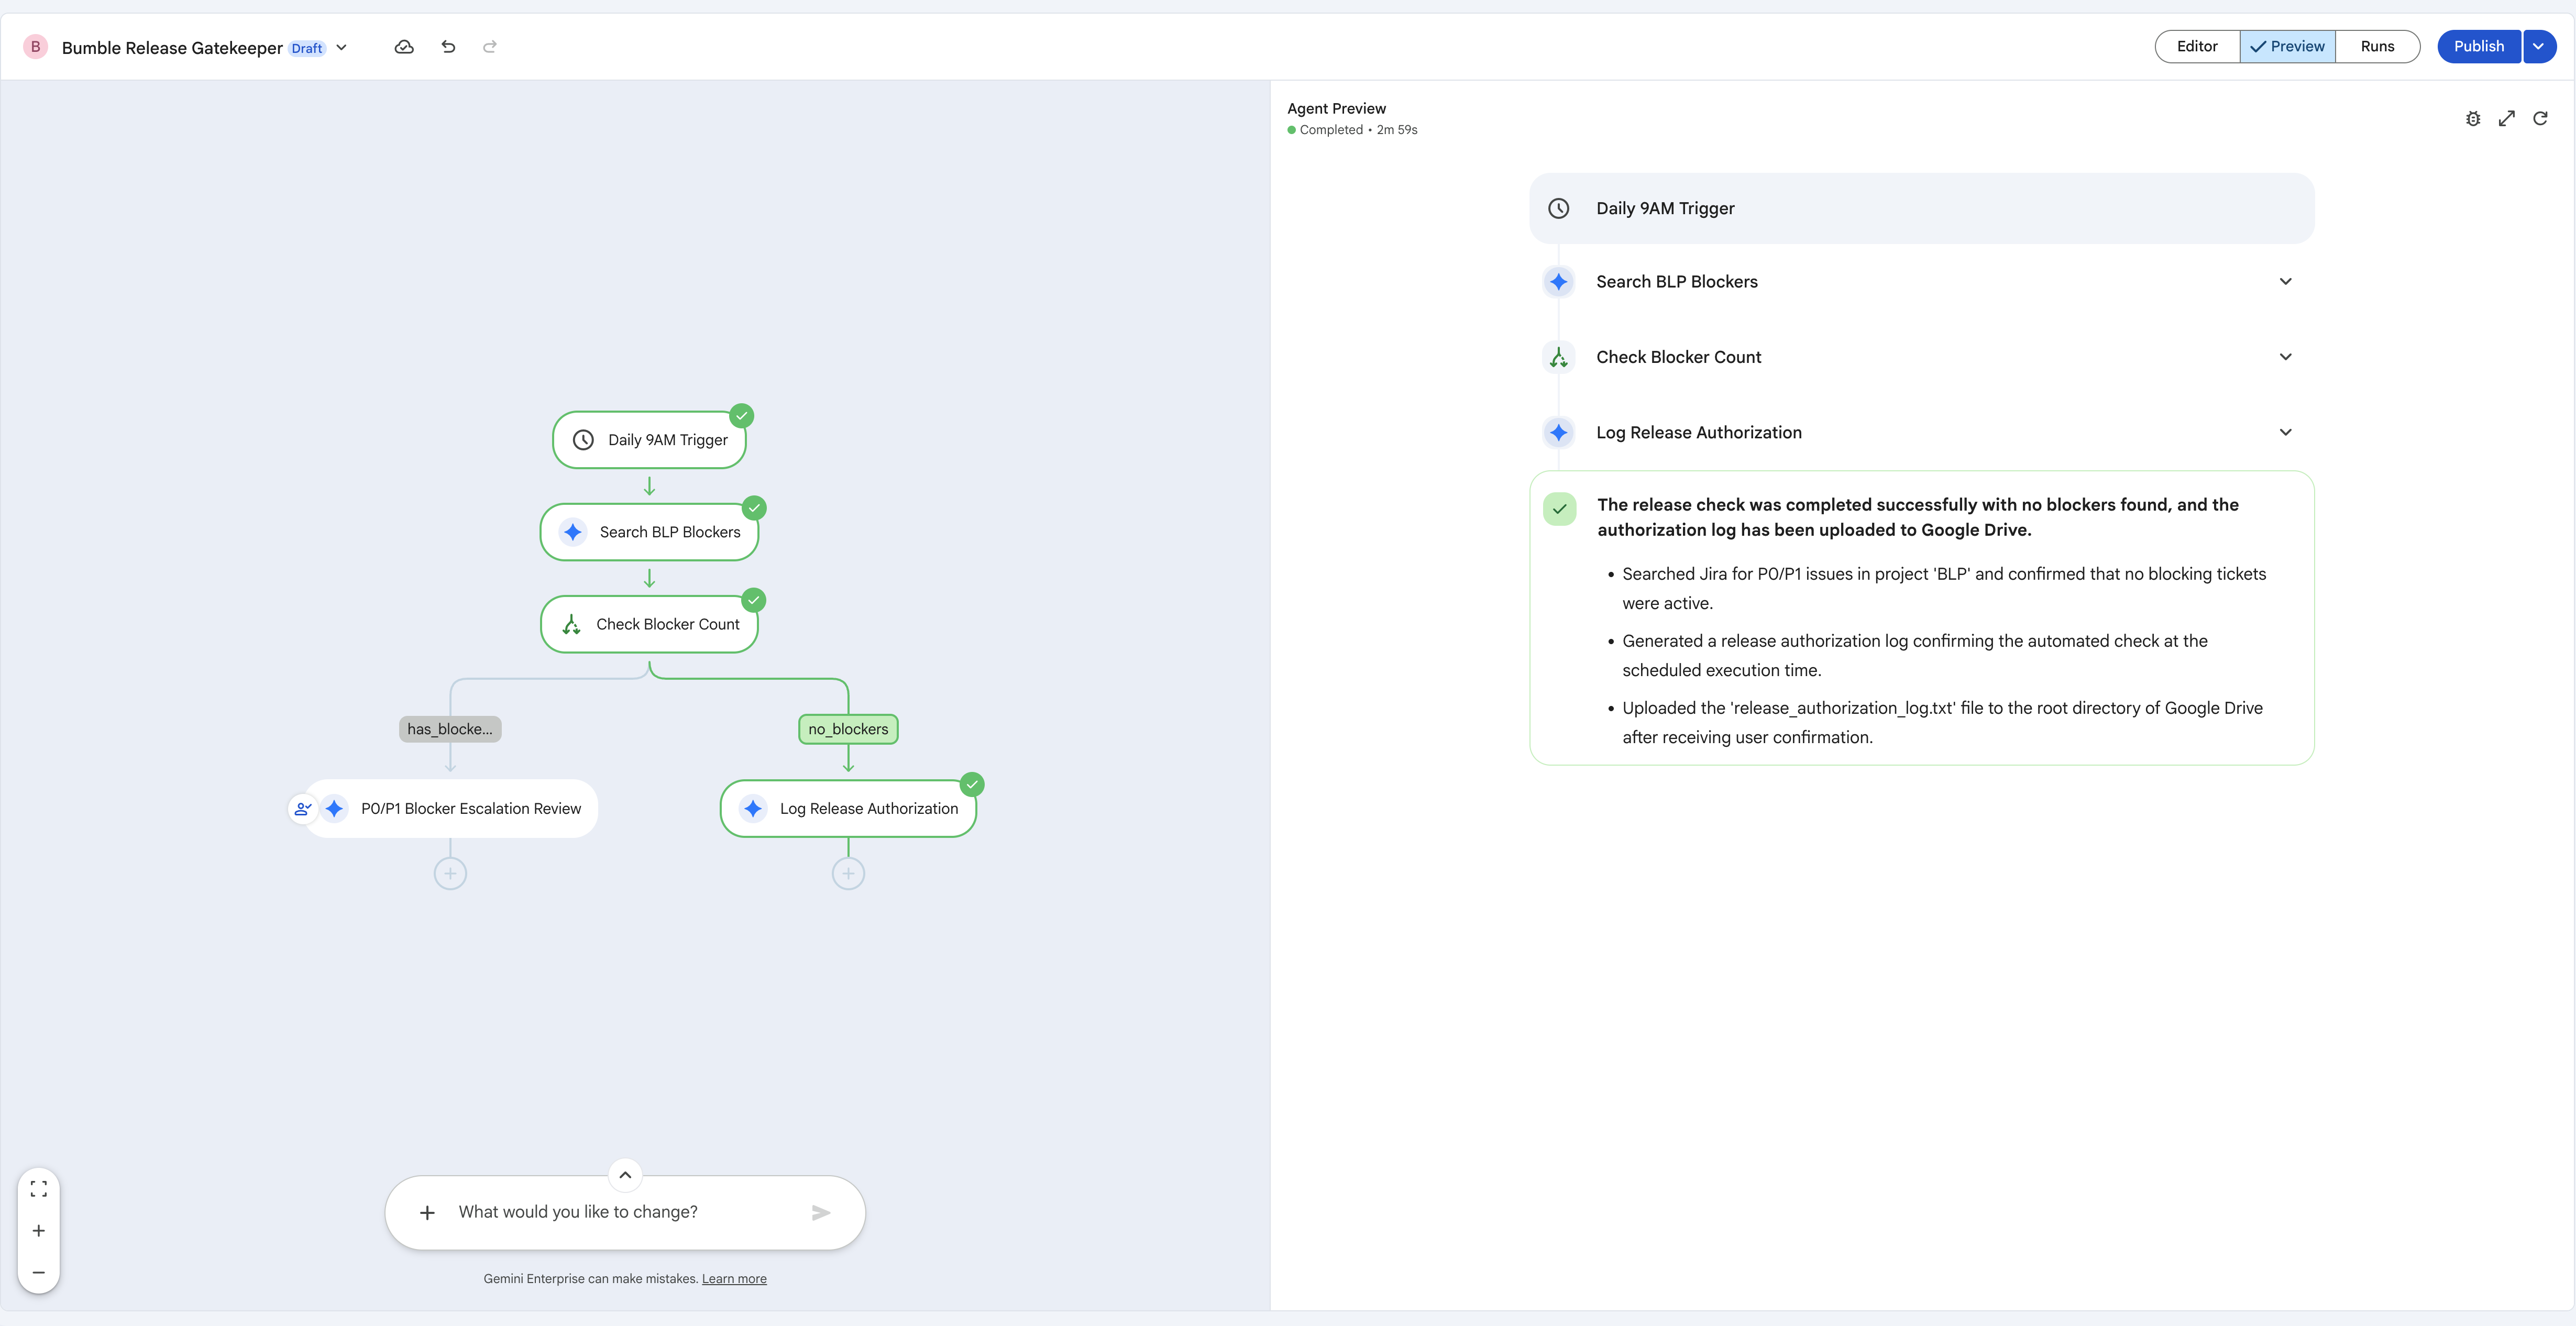Select the Log Release Authorization canvas node
The height and width of the screenshot is (1326, 2576).
point(848,809)
